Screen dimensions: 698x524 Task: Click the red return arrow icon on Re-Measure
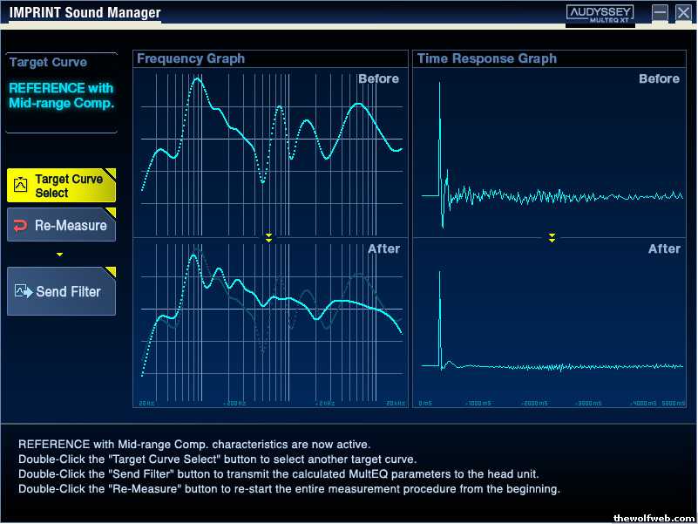point(20,226)
